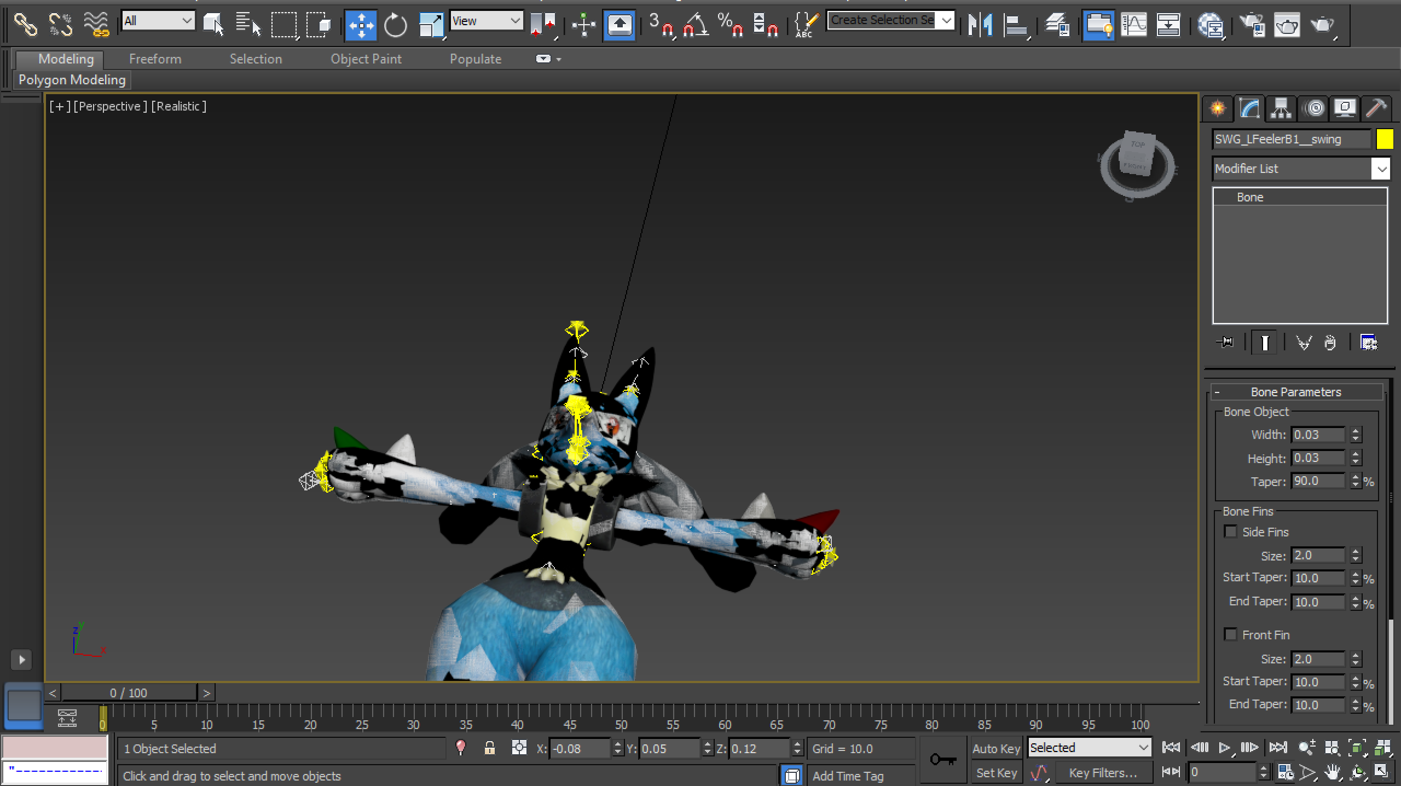
Task: Open Curve Editor from toolbar
Action: click(x=1134, y=25)
